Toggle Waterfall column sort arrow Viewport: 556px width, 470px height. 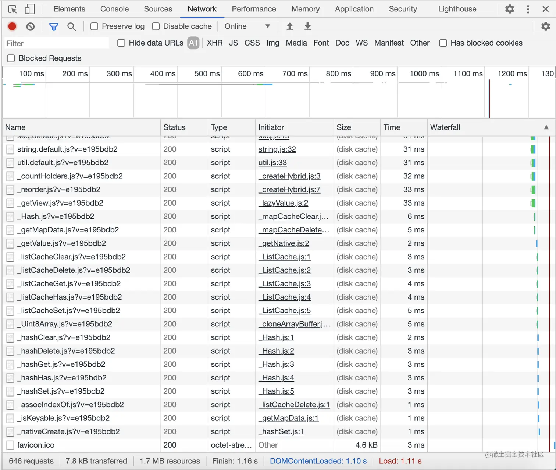[546, 127]
